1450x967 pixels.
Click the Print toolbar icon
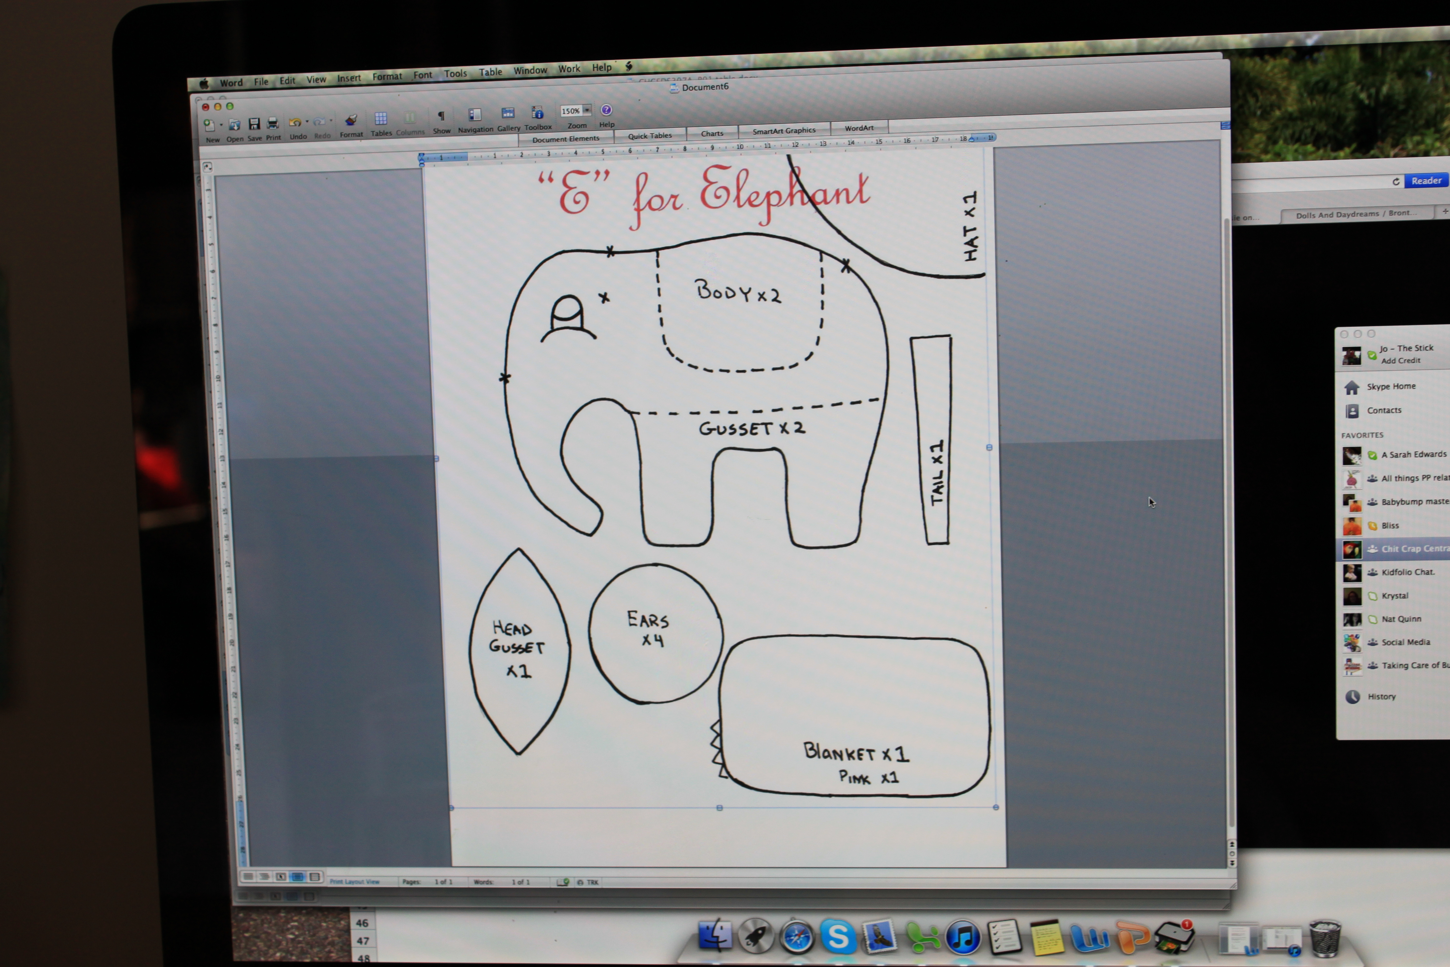pos(272,124)
